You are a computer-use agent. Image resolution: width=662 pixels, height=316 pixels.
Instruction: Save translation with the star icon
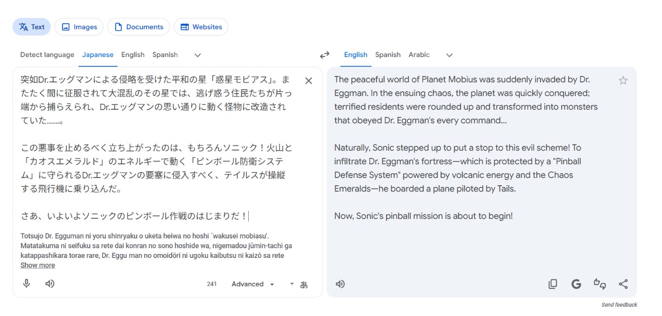point(623,80)
